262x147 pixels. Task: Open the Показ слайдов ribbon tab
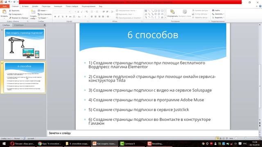[72, 7]
